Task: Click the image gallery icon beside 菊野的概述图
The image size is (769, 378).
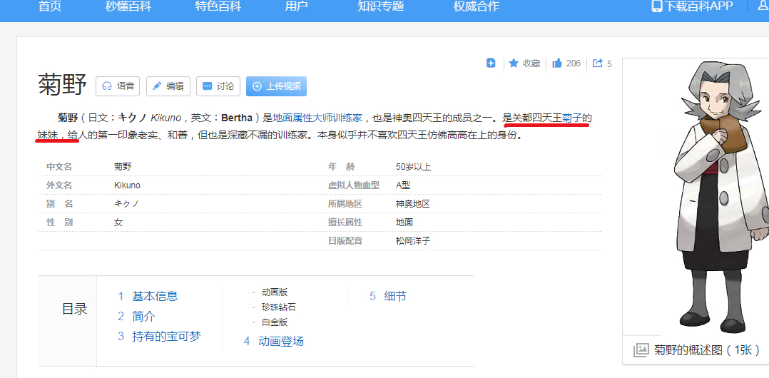Action: (x=641, y=350)
